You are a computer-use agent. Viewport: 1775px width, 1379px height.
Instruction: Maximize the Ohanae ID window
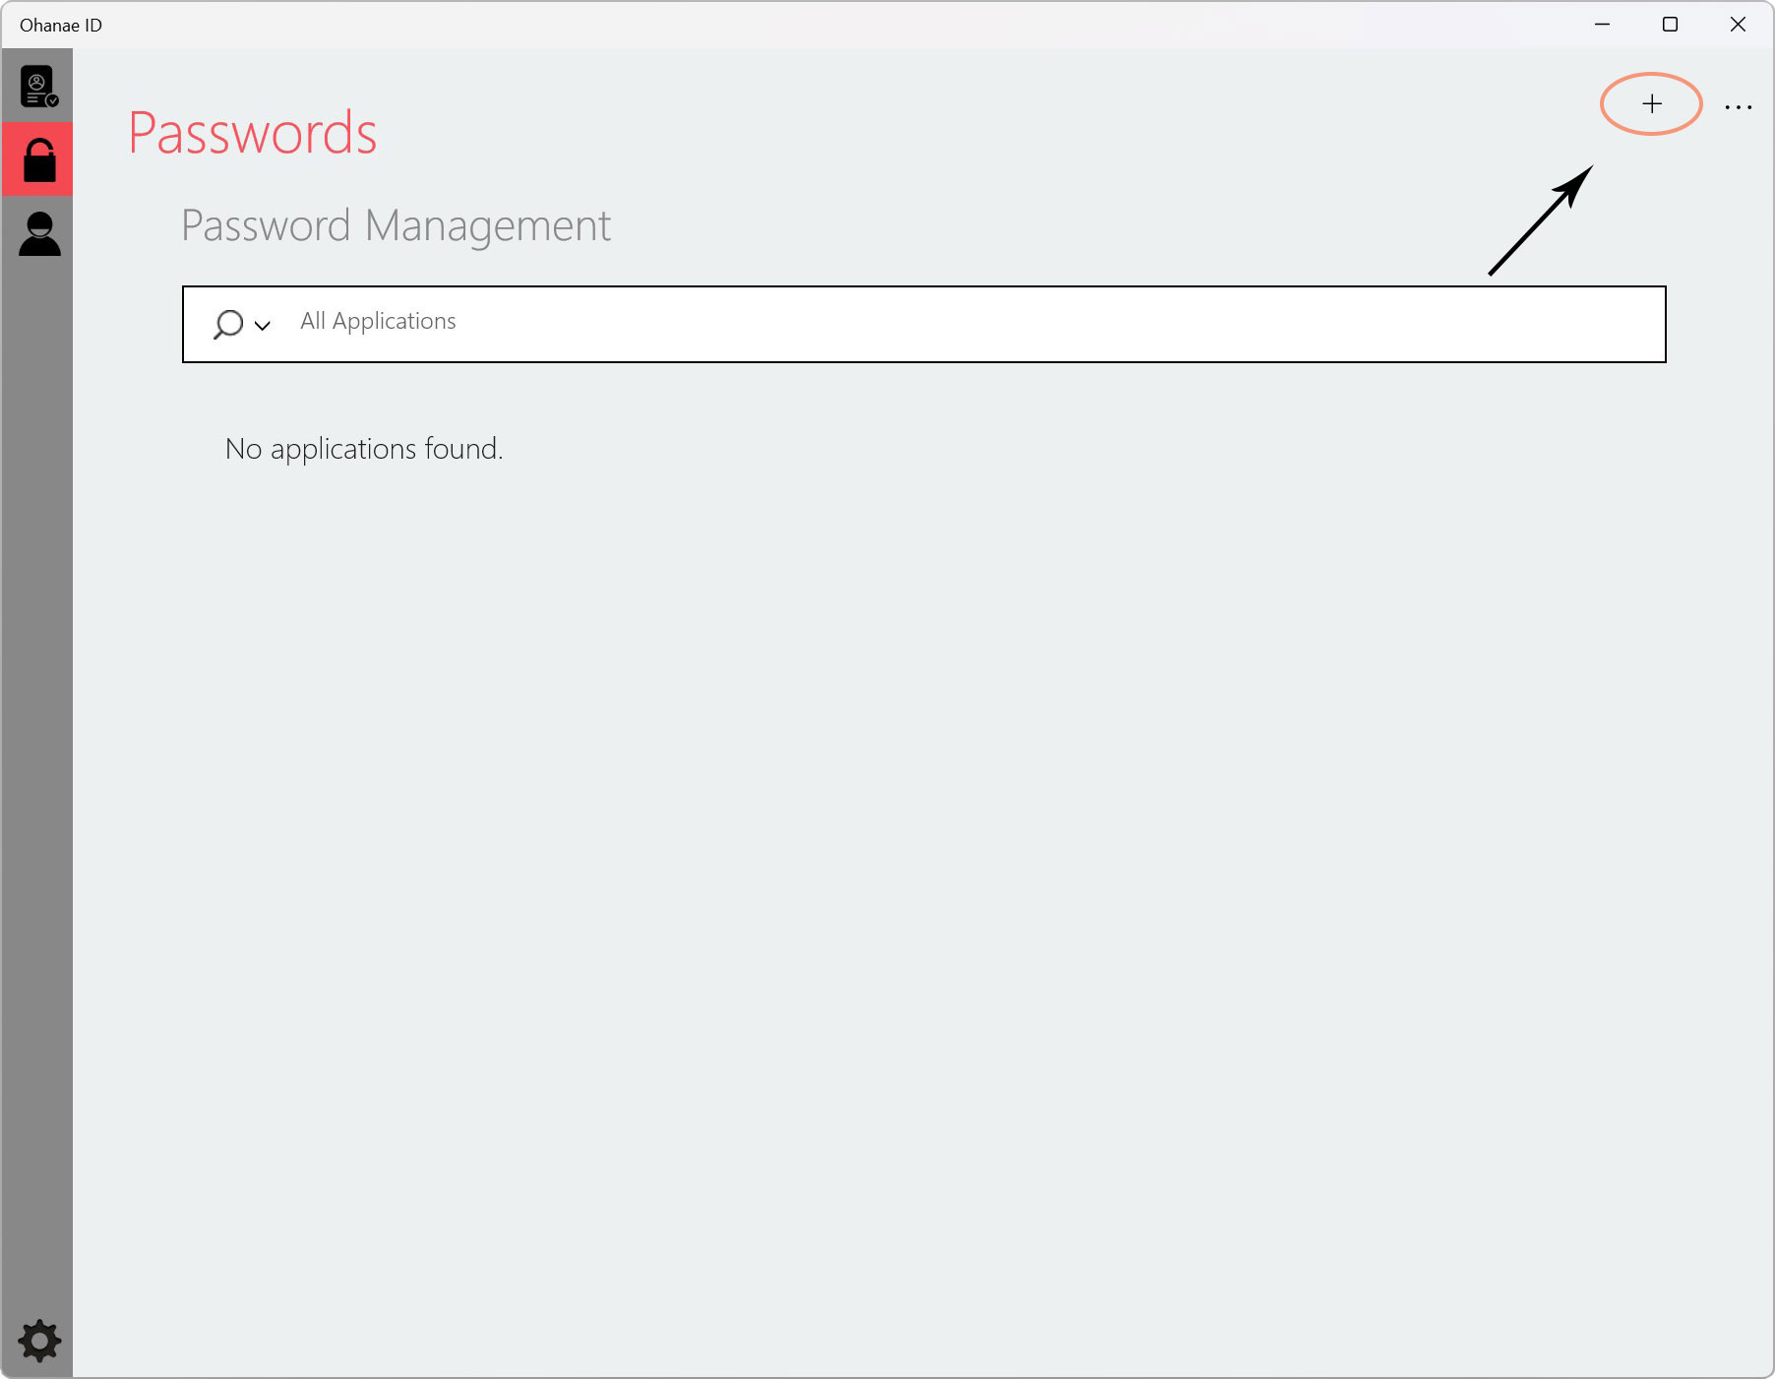pos(1670,25)
